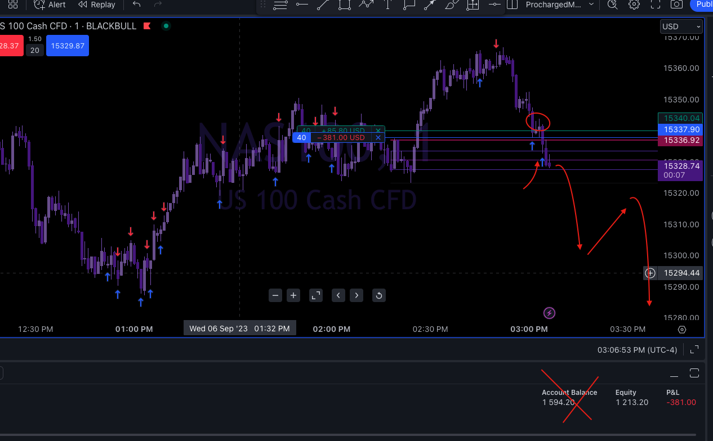
Task: Start bar Replay mode
Action: [97, 4]
